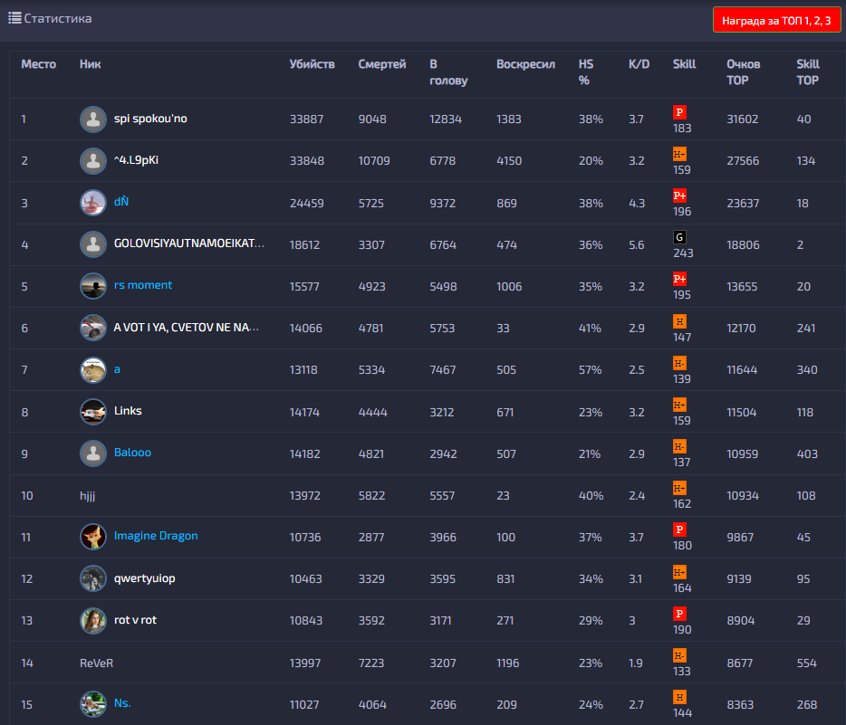Click player "a" nickname link
The width and height of the screenshot is (846, 725).
tap(117, 369)
